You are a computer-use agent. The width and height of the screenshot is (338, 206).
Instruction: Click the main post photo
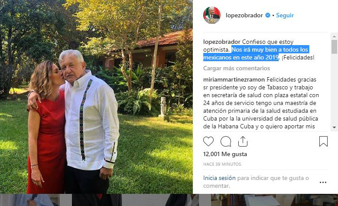(x=96, y=97)
